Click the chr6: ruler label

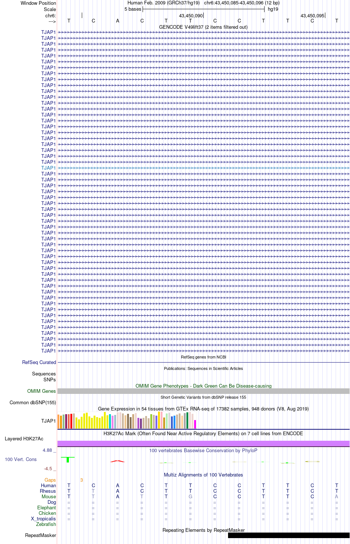(x=50, y=16)
